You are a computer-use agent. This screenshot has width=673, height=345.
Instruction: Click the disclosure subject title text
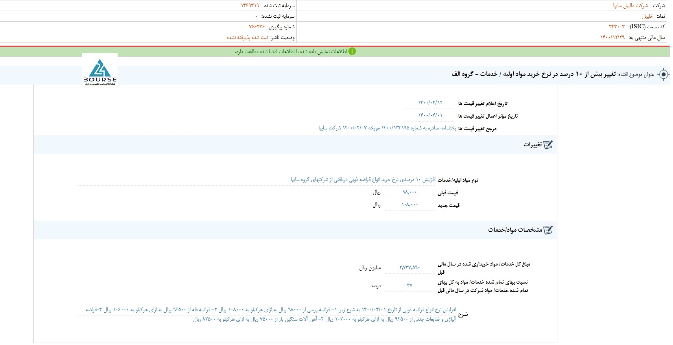point(533,74)
